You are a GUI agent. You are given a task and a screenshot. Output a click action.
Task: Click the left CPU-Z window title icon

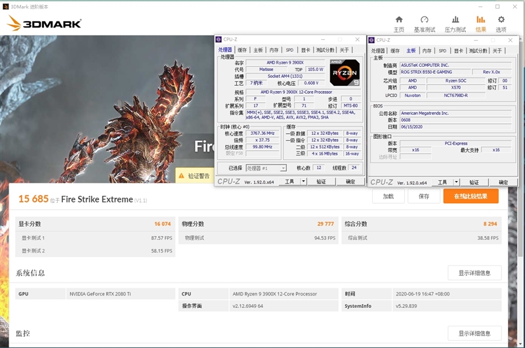click(219, 39)
